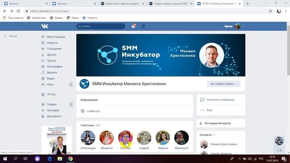Open a new browser tab with plus
Screen dimensions: 290x163
coord(247,4)
